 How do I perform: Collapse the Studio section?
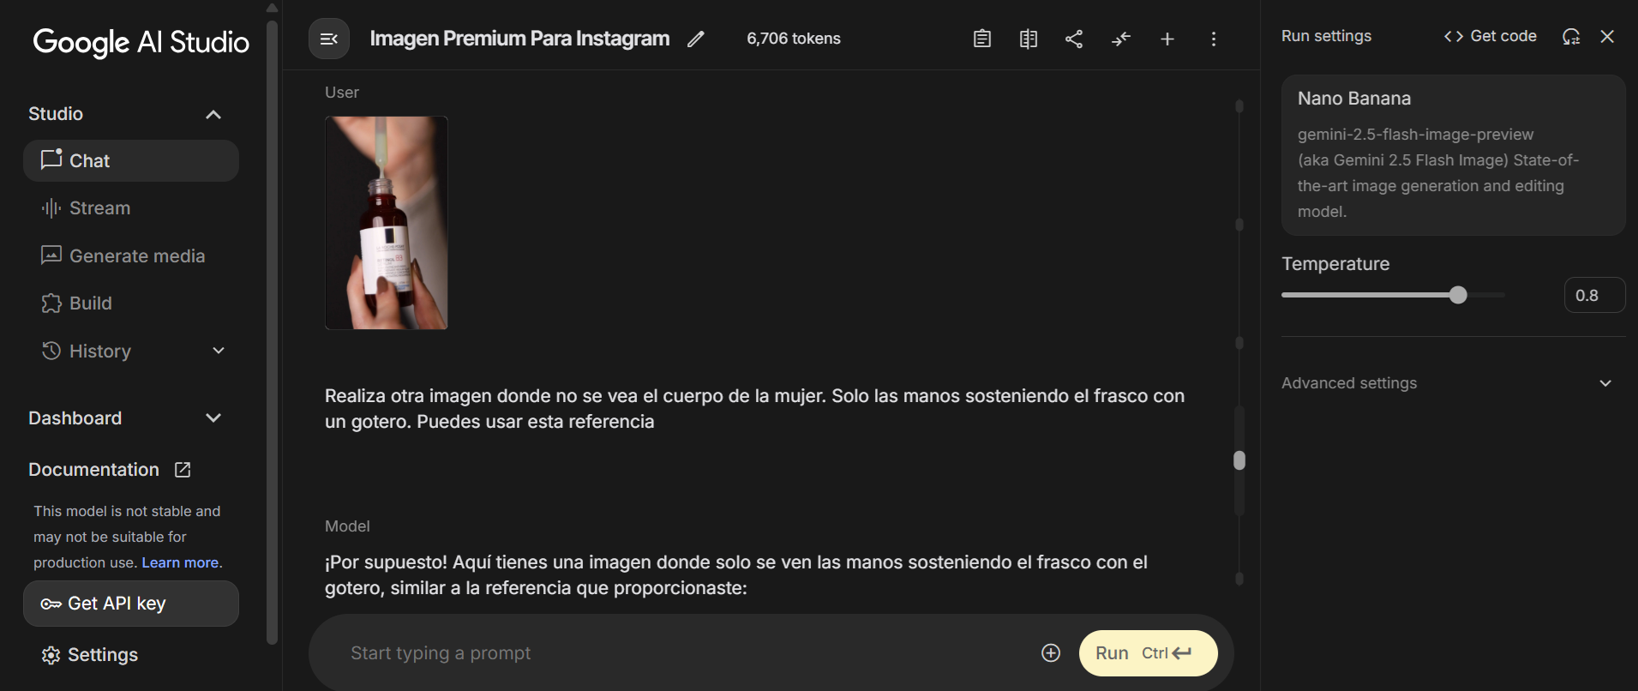click(213, 114)
